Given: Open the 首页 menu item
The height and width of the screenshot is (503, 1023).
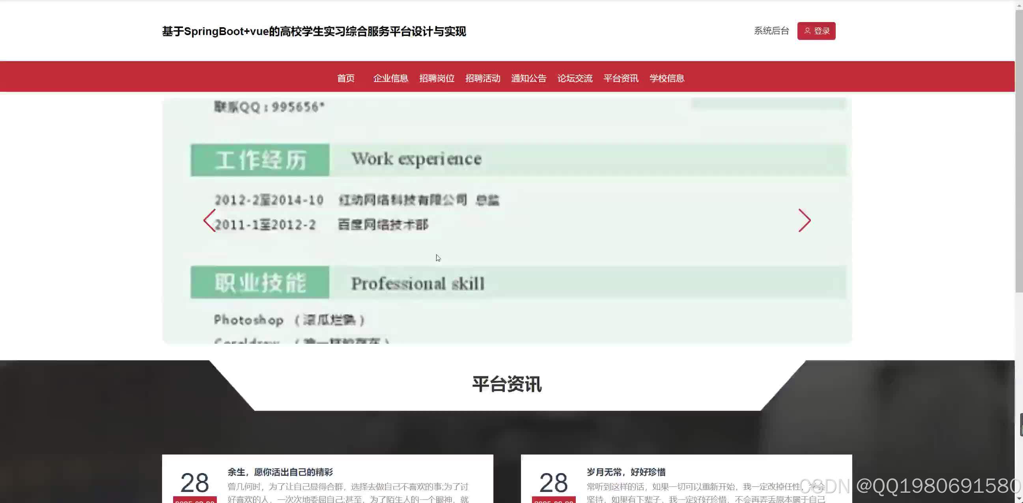Looking at the screenshot, I should point(346,78).
